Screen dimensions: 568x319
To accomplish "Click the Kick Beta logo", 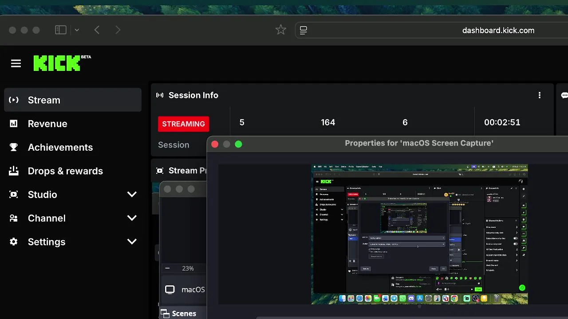I will click(62, 63).
